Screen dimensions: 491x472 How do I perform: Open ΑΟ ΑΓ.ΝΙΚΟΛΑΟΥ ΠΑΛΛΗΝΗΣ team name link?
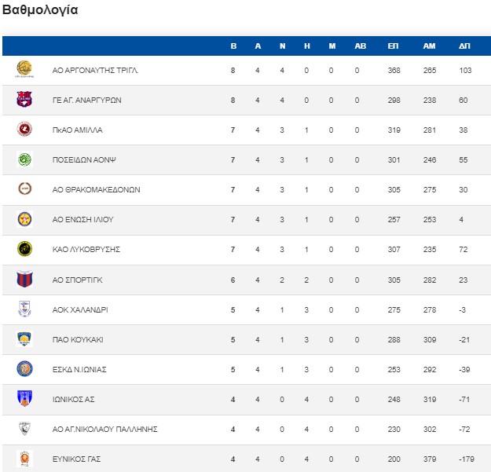pos(105,429)
